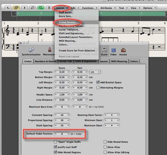Viewport: 167px width, 155px height.
Task: Open the View menu
Action: click(135, 8)
